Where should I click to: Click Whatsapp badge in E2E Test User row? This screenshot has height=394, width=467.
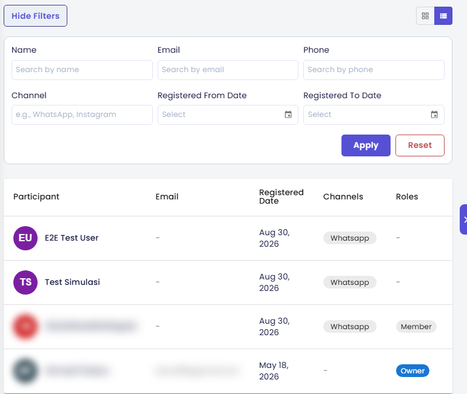350,238
